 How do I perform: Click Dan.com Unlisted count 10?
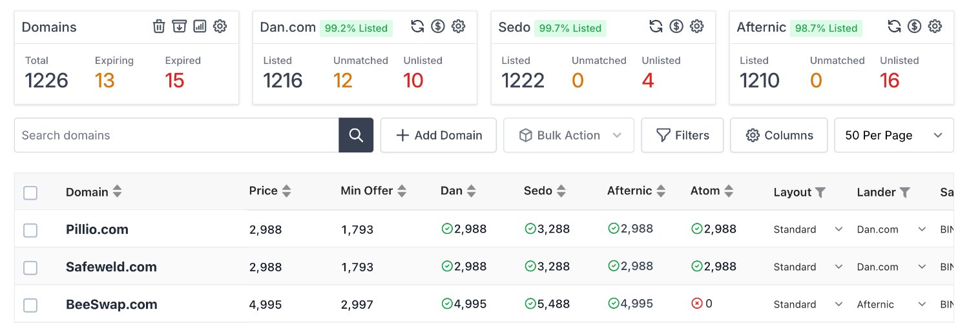click(x=413, y=81)
